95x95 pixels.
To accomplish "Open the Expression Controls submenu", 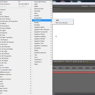I will [16, 79].
